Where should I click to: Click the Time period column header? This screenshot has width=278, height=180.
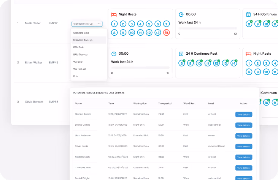pyautogui.click(x=165, y=103)
